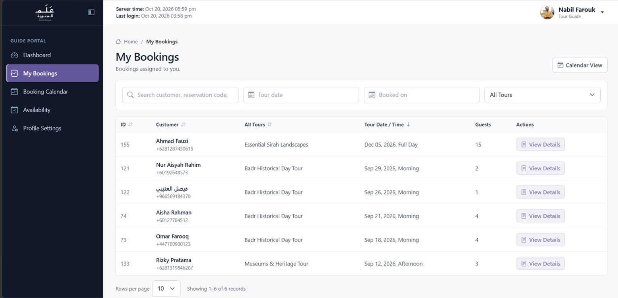Click 'Dec 05, 2026, Full Day' cell

391,145
